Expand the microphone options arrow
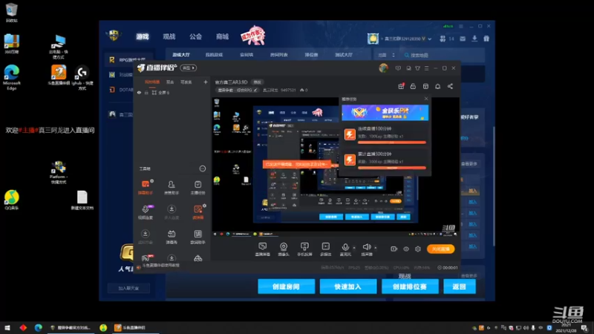This screenshot has width=594, height=334. 354,248
